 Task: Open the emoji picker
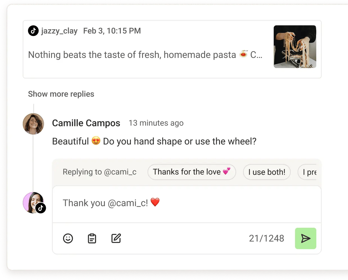tap(68, 238)
